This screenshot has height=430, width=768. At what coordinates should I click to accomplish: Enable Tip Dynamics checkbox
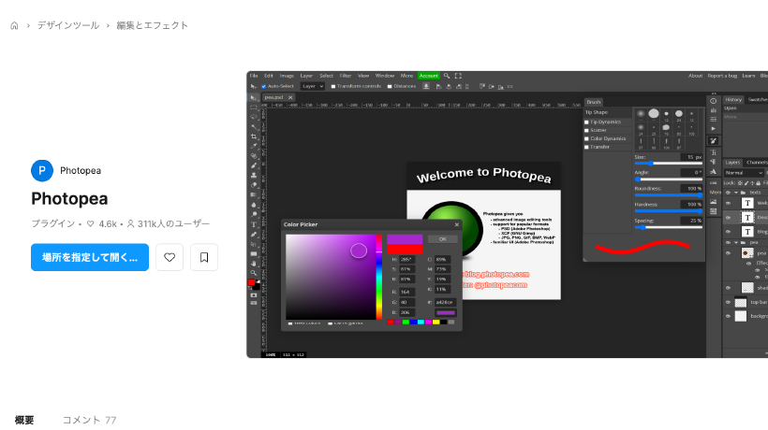point(586,122)
